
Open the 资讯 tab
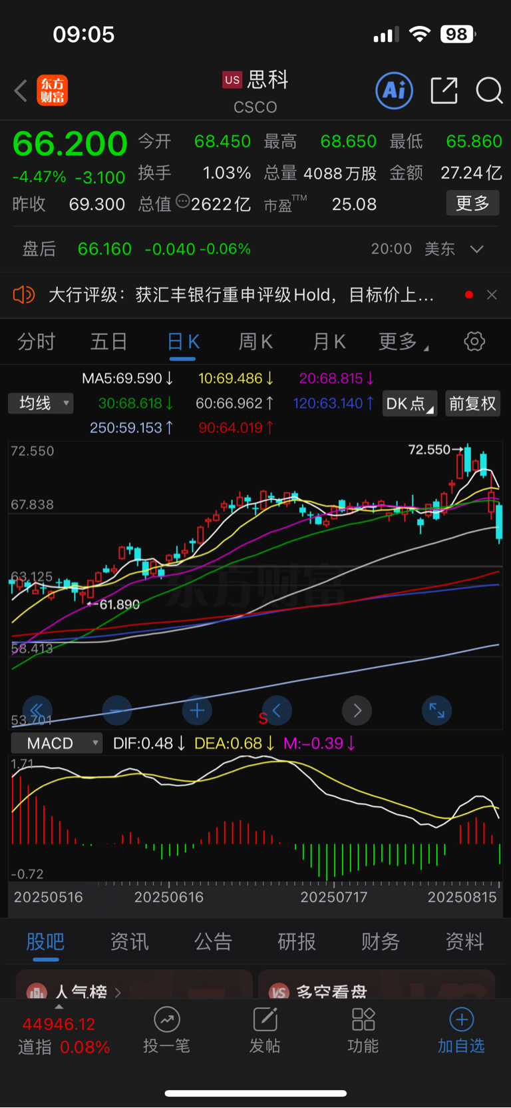tap(129, 941)
